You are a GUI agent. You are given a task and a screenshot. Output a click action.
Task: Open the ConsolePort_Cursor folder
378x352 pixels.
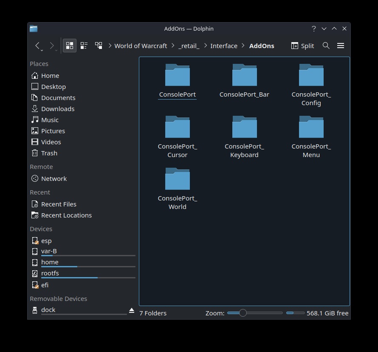point(178,137)
